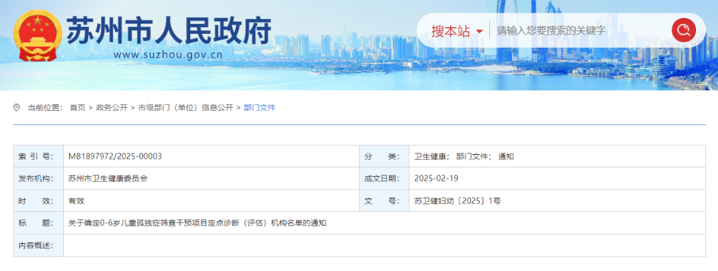This screenshot has width=718, height=271.
Task: Click the location pin icon before 当前位置
Action: (x=17, y=108)
